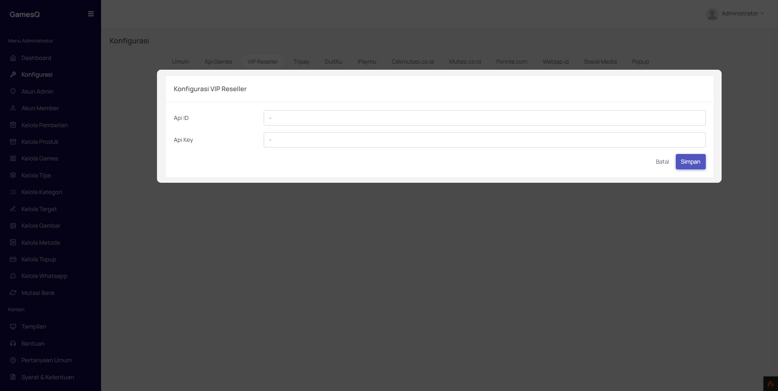Click the Kelola Pembelian bag icon
This screenshot has width=778, height=391.
[x=13, y=125]
